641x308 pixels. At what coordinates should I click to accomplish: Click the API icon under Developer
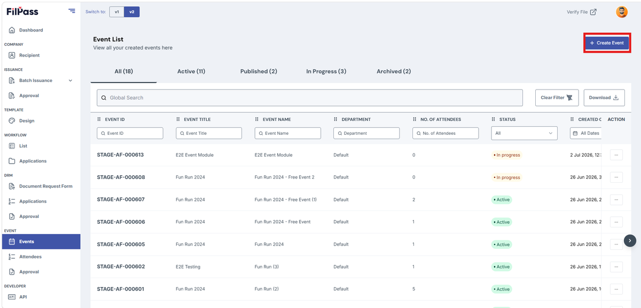[x=12, y=297]
